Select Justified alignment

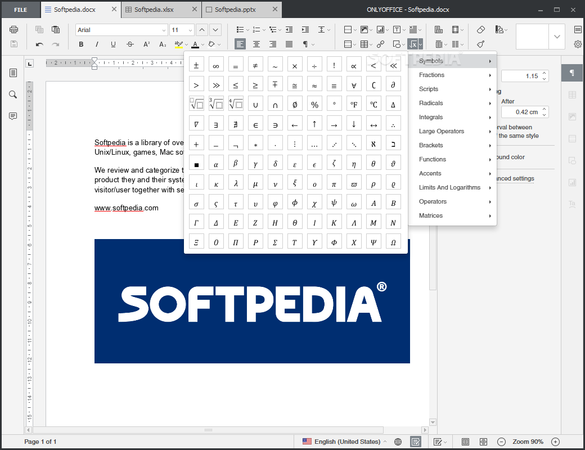289,44
